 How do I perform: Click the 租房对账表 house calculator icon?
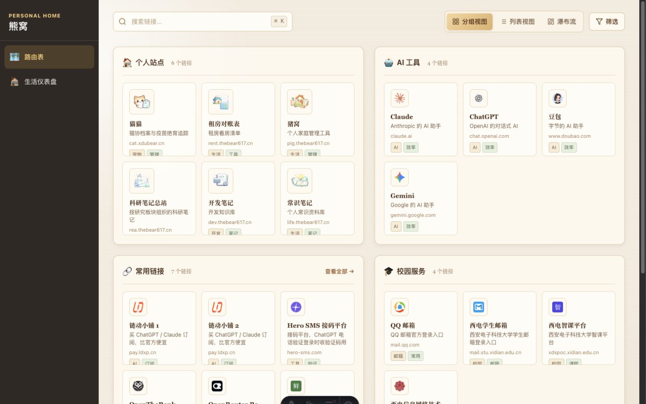tap(221, 102)
